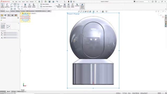Collapse the Parameters section
The height and width of the screenshot is (94, 167).
19,31
